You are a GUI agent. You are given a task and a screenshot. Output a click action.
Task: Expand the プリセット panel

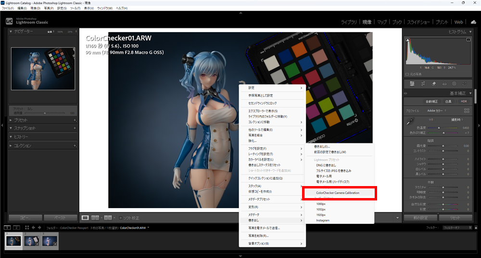coord(11,120)
